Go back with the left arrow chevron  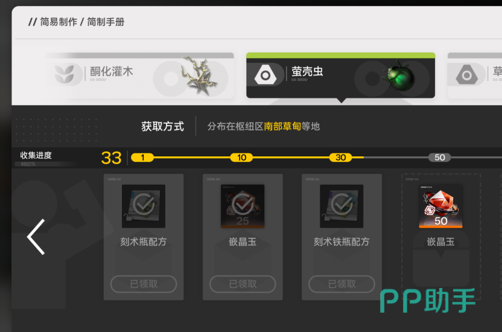click(x=36, y=237)
